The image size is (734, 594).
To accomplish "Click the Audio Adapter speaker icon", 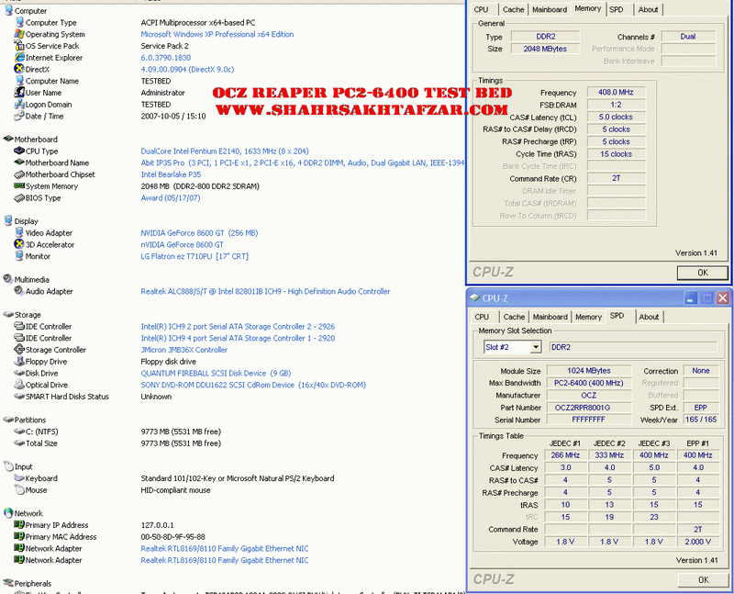I will click(19, 291).
